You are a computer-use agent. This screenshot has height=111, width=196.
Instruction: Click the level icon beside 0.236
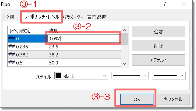coord(12,47)
